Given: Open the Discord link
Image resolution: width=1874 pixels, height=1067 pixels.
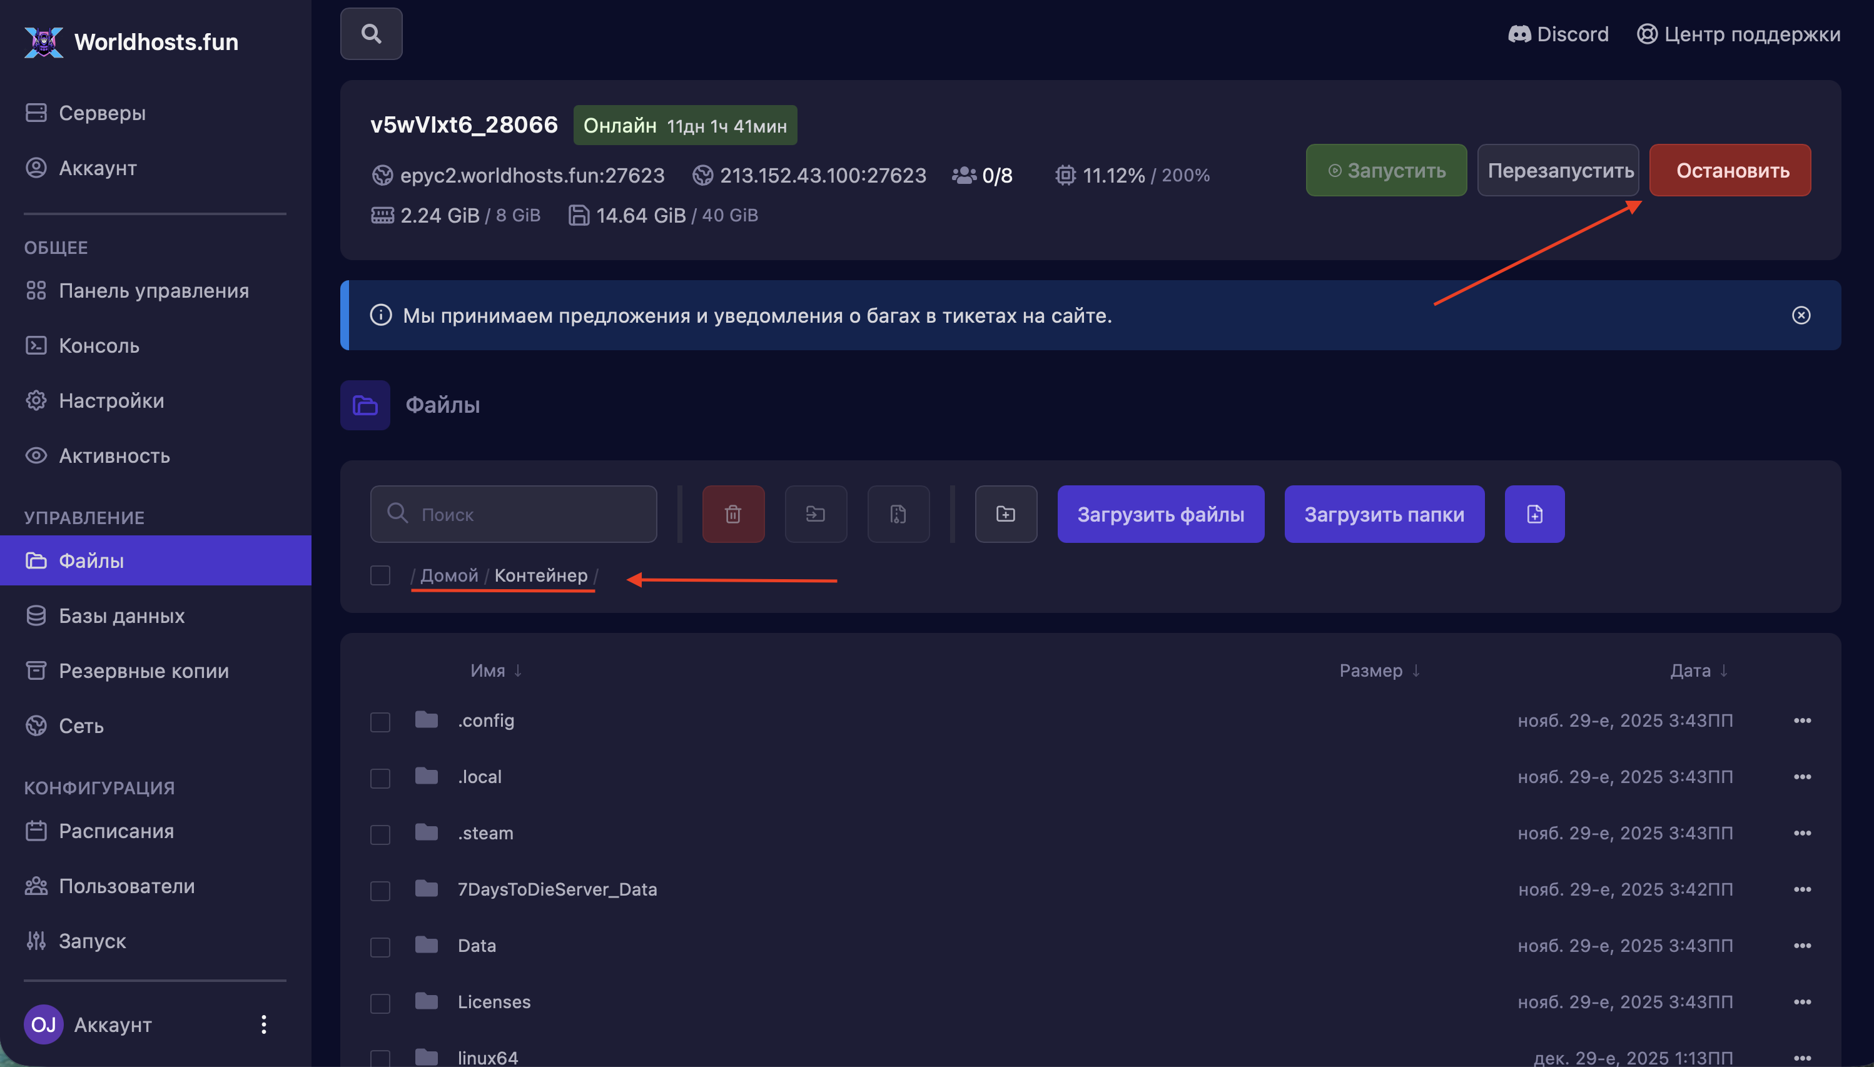Looking at the screenshot, I should click(x=1558, y=34).
